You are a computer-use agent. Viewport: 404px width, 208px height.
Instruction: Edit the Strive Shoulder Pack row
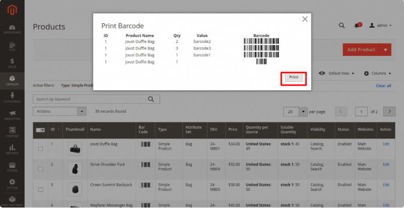[386, 164]
